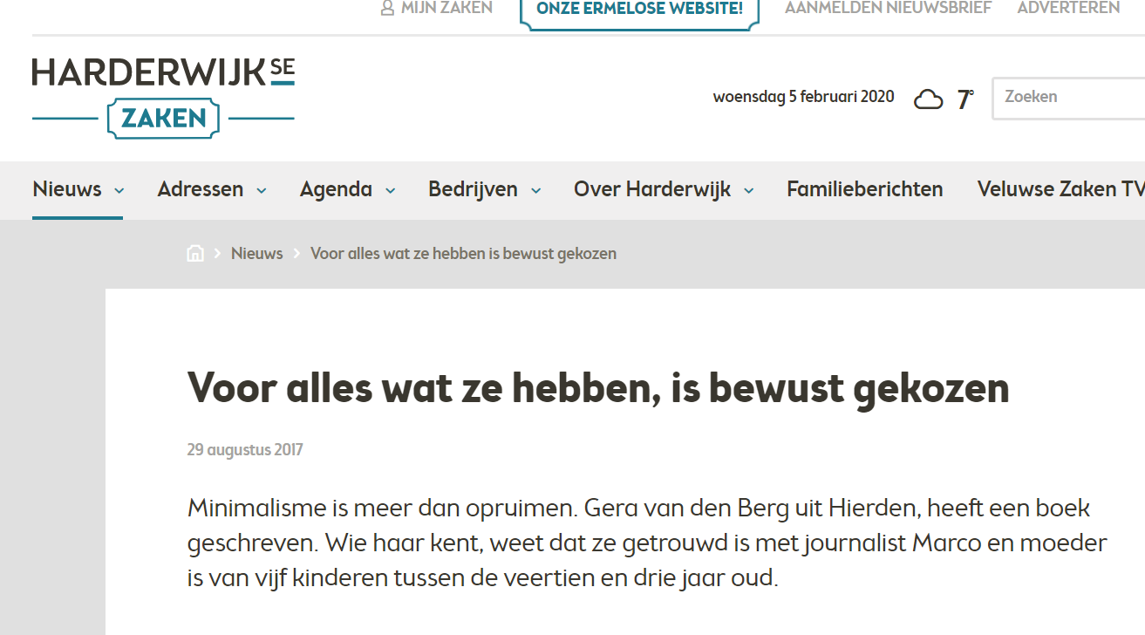This screenshot has width=1145, height=635.
Task: Open the Mijn Zaken link
Action: (446, 8)
